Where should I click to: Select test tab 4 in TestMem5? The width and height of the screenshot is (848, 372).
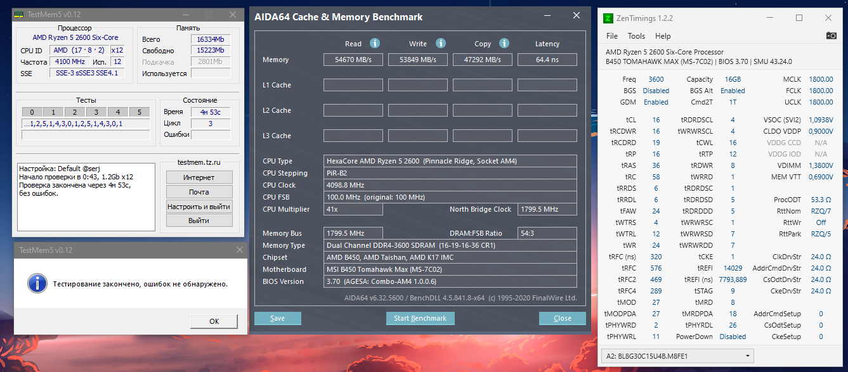[118, 112]
